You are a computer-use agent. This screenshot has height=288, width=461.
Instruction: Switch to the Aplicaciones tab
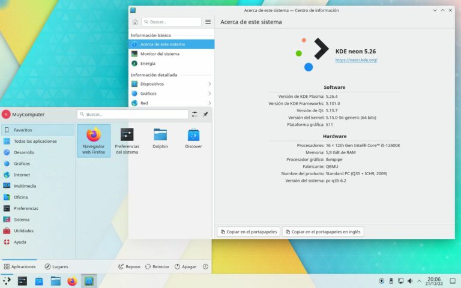(20, 266)
